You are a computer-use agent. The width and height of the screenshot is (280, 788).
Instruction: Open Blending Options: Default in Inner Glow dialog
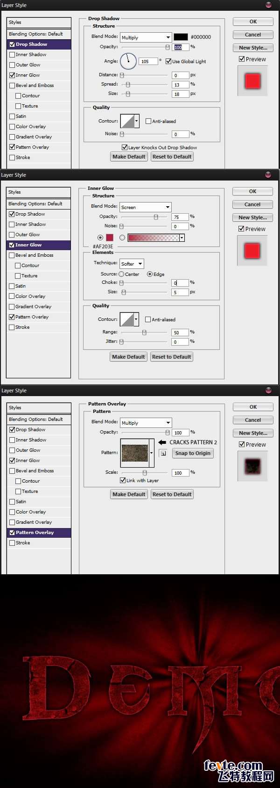(39, 204)
